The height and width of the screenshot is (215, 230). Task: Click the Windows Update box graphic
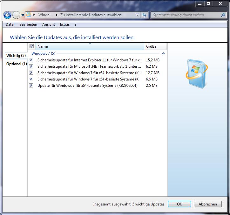coord(197,73)
